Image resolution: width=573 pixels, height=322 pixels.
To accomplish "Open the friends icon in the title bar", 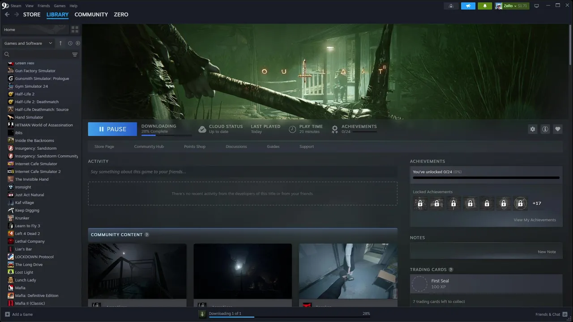I will (x=451, y=6).
